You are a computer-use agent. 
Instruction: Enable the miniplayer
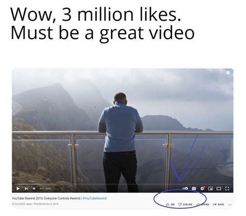(x=210, y=189)
